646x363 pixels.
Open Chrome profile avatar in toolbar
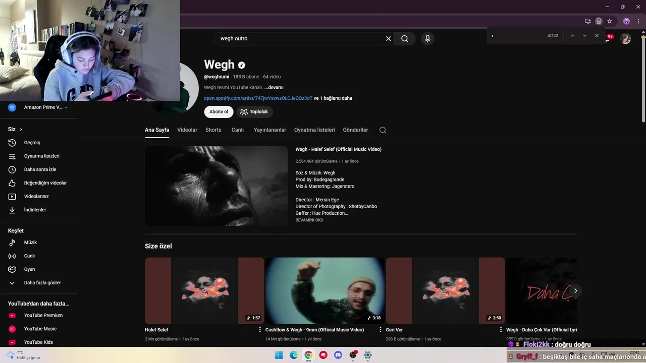click(x=626, y=21)
